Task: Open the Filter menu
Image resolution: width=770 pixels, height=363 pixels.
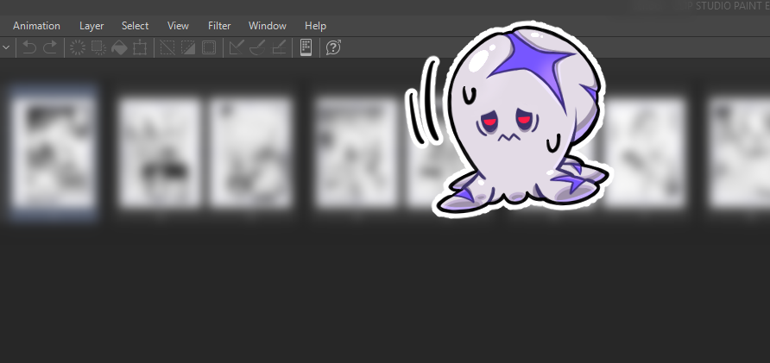Action: (x=219, y=26)
